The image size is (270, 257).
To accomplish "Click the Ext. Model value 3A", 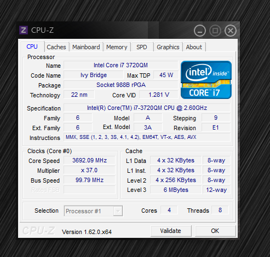I will (148, 127).
